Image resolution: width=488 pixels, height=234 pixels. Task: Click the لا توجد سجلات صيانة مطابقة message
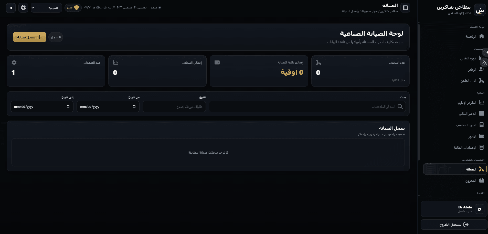coord(208,153)
